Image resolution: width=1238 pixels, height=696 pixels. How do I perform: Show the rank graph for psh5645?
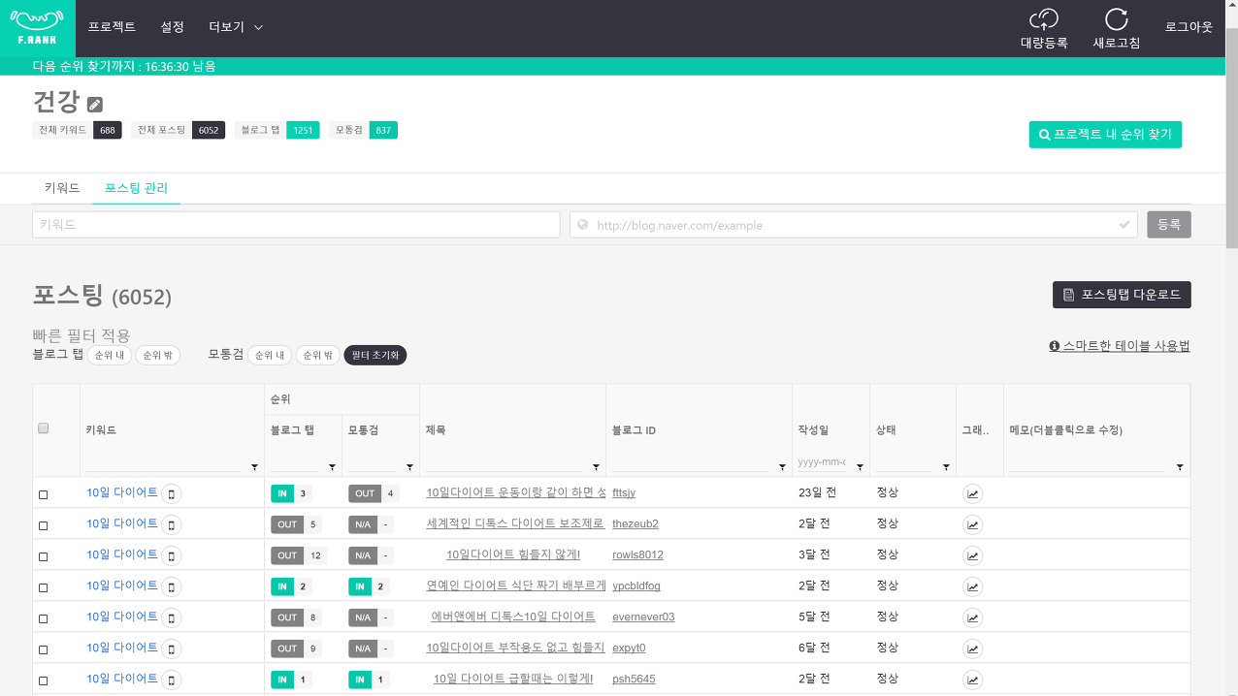point(972,680)
